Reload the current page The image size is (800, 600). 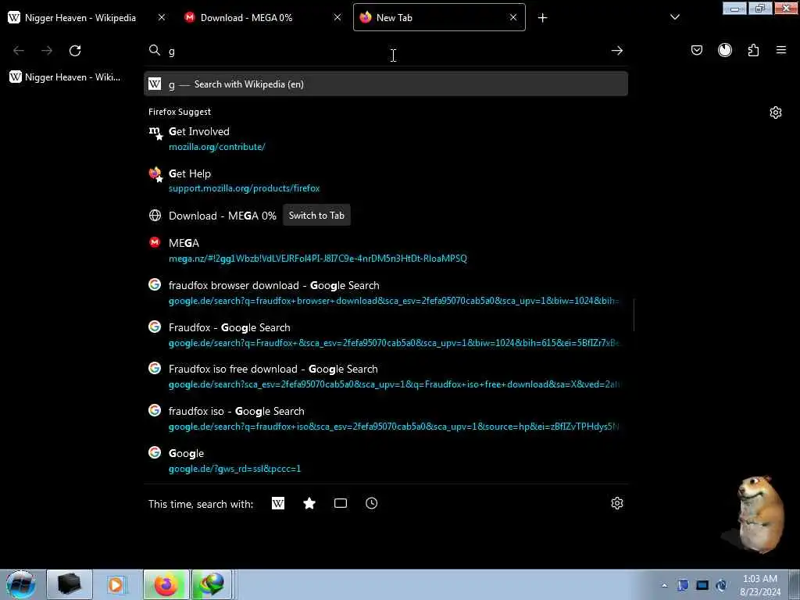[x=75, y=51]
